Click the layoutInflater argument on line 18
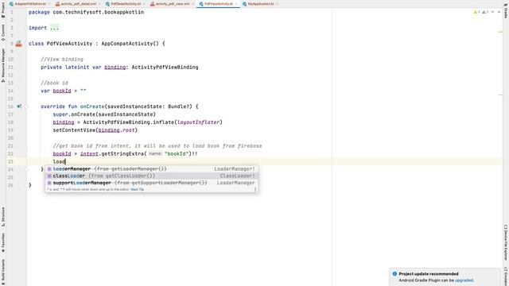509x286 pixels. (199, 122)
